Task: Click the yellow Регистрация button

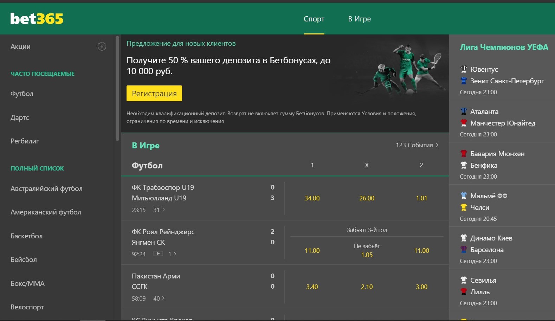Action: click(x=154, y=94)
